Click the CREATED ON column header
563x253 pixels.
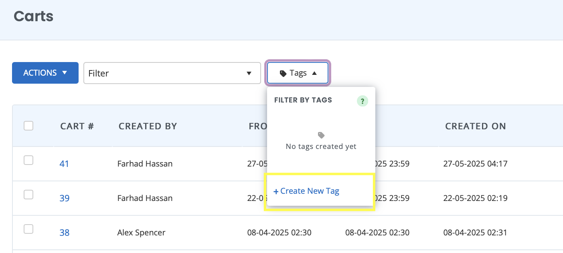coord(476,126)
